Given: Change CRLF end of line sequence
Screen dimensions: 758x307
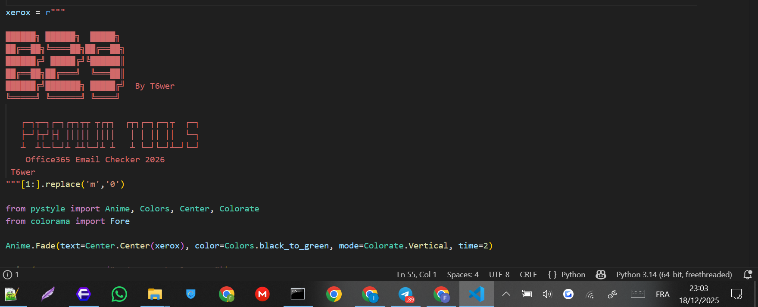Looking at the screenshot, I should tap(528, 275).
